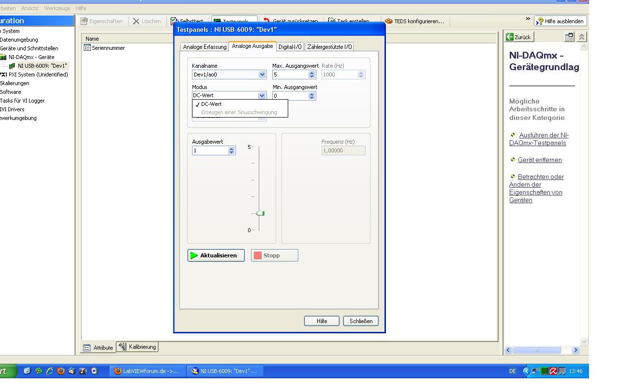Open Internet Explorer from quick launch
The image size is (619, 387).
pyautogui.click(x=49, y=371)
